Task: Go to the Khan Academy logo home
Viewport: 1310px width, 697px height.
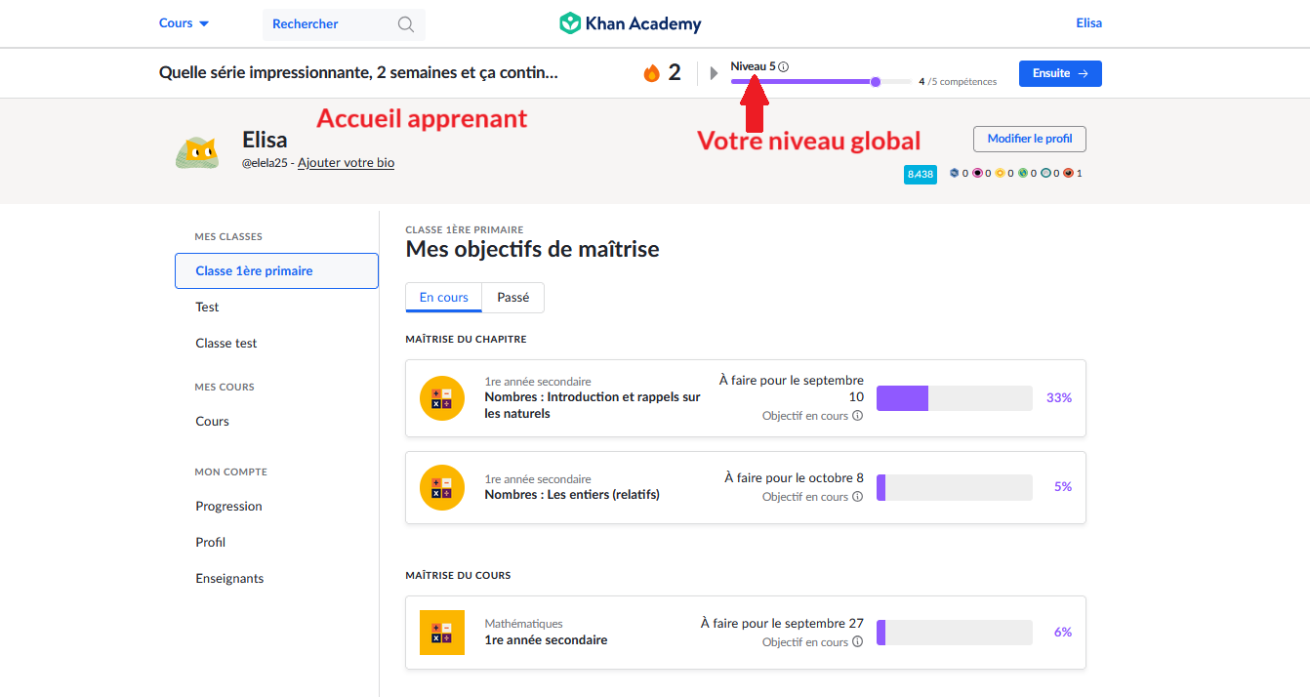Action: [631, 23]
